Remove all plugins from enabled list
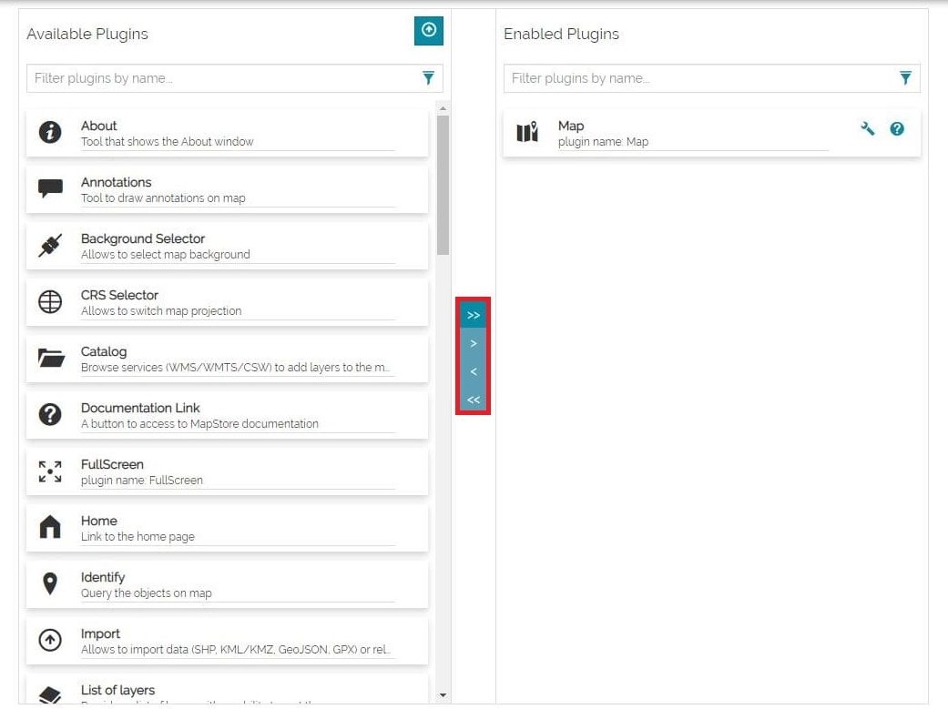 click(x=474, y=400)
